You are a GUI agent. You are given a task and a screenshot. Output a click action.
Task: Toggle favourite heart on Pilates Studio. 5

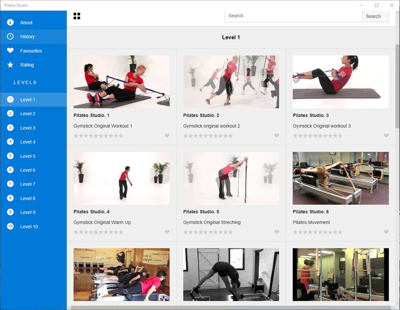277,232
